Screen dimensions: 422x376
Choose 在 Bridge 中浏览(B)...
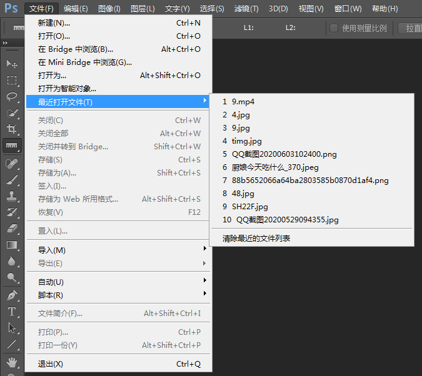118,49
